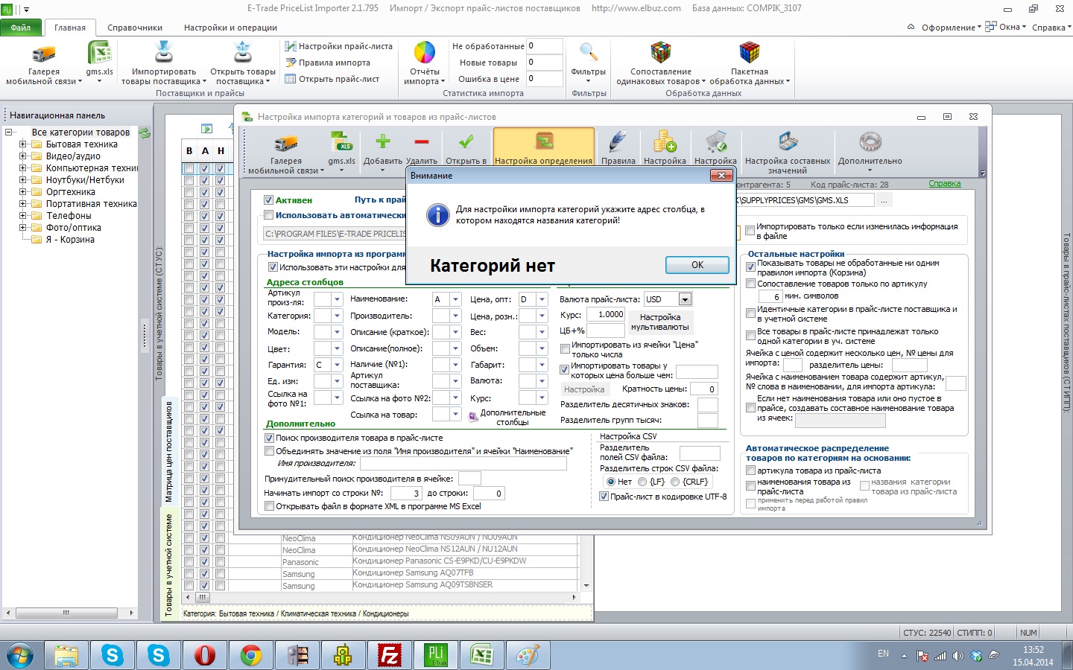The width and height of the screenshot is (1073, 670).
Task: Open FileZilla from the taskbar
Action: (389, 655)
